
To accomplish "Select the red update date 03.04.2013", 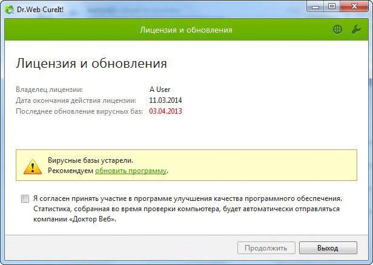I will pyautogui.click(x=165, y=111).
